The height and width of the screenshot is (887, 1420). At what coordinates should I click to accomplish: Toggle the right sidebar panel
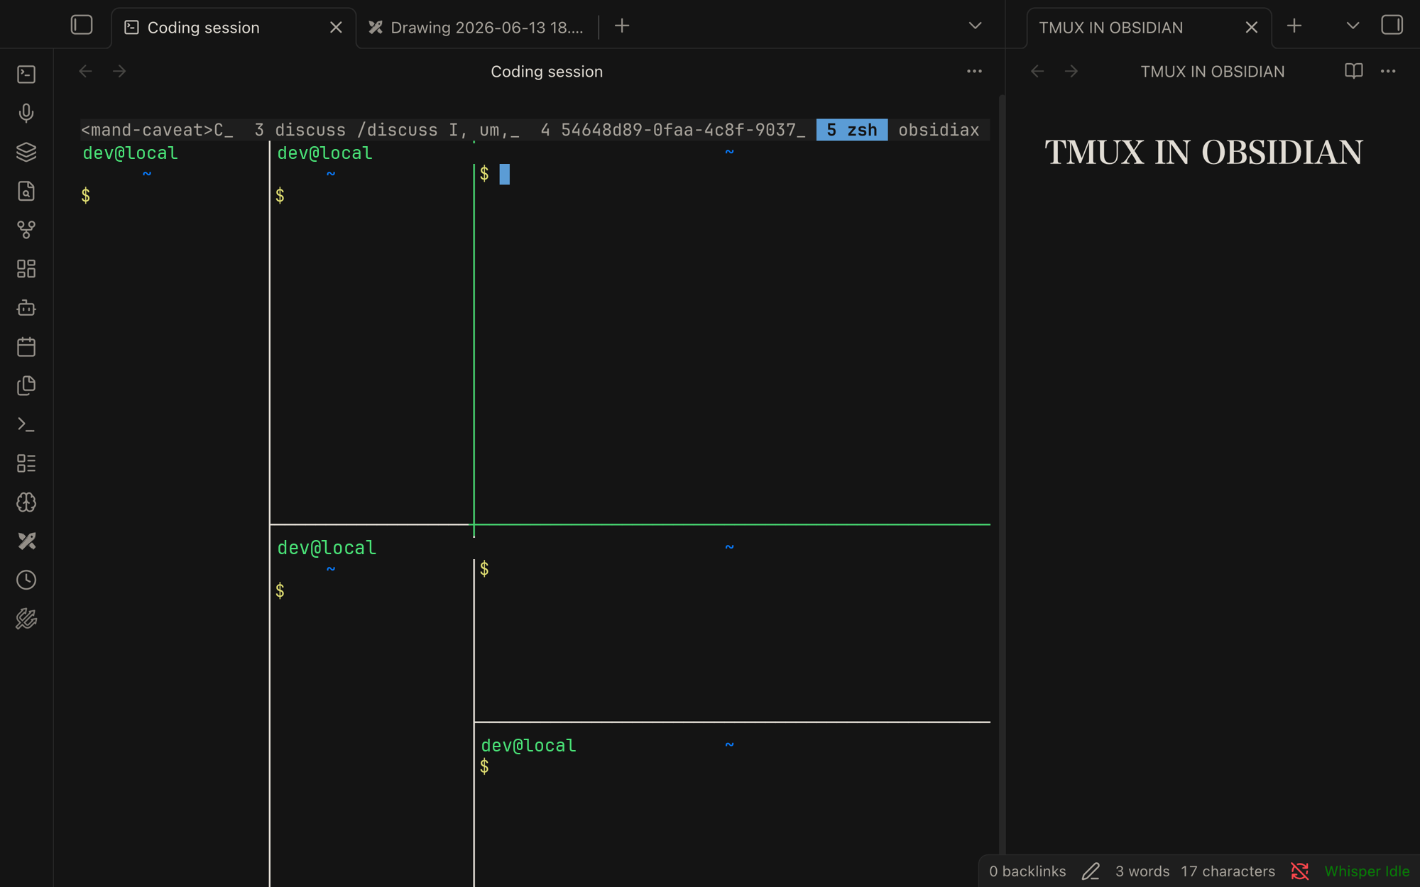tap(1392, 26)
